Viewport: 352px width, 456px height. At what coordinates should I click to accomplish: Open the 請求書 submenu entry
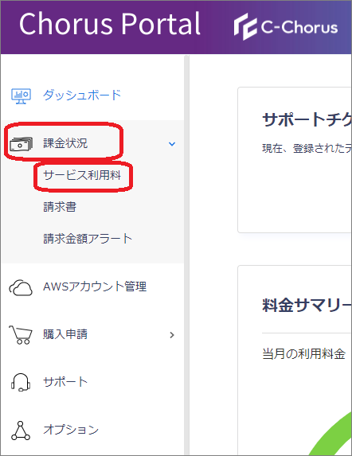click(60, 207)
